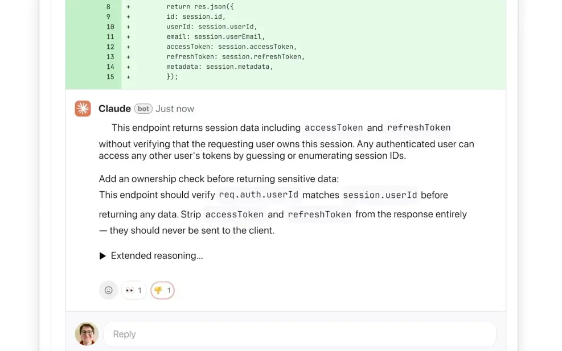
Task: Click the accessToken inline code snippet
Action: click(334, 127)
